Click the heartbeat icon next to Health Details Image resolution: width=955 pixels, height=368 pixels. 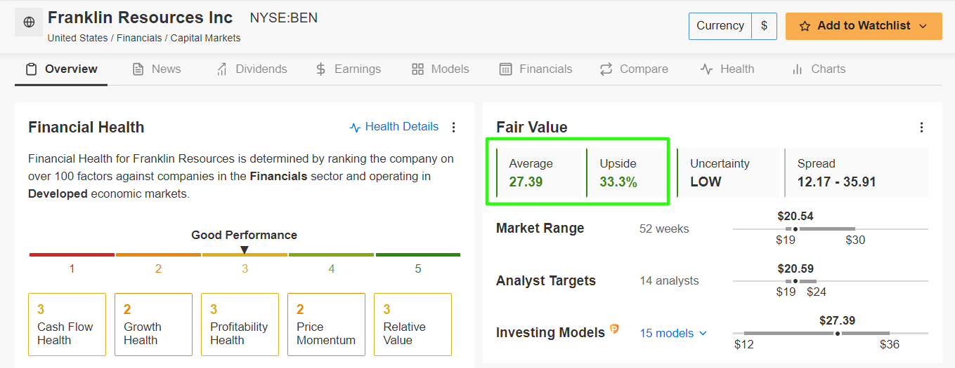point(355,128)
